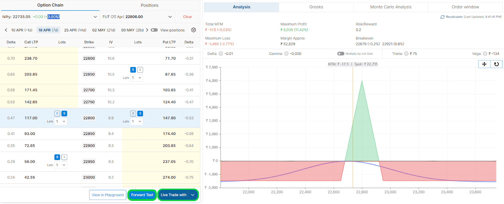Click the Clear link
This screenshot has width=504, height=204.
point(187,17)
